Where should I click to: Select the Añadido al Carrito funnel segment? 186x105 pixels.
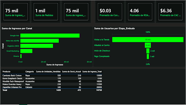click(148, 45)
